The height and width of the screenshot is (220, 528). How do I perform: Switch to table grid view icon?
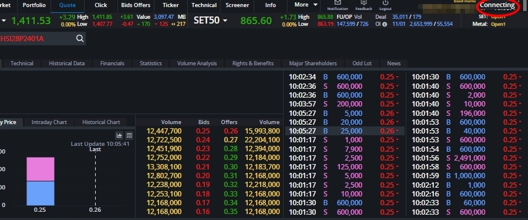[129, 136]
